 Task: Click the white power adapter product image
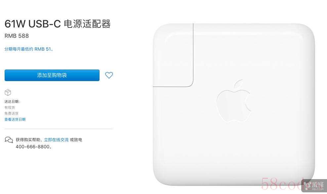234,104
